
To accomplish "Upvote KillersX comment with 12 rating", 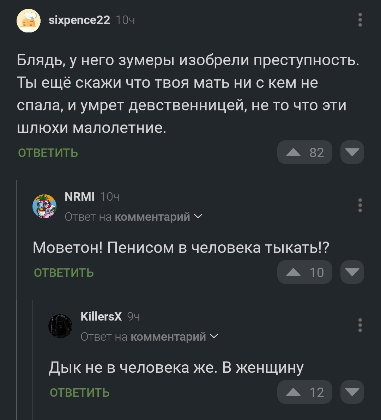I will coord(304,392).
